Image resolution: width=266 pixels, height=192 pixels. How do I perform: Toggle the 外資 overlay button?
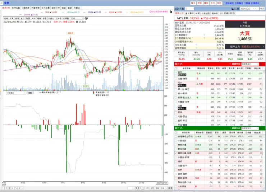click(12, 18)
